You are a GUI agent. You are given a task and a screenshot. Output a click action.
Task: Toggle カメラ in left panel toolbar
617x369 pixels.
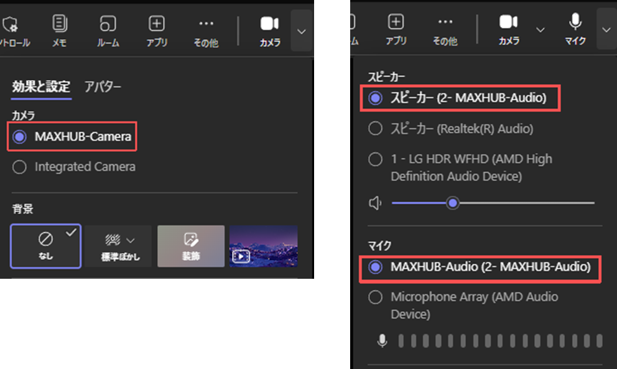tap(270, 31)
